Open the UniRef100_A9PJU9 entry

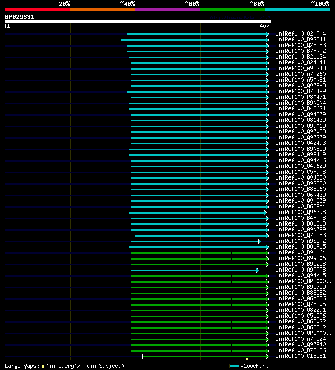pos(300,154)
